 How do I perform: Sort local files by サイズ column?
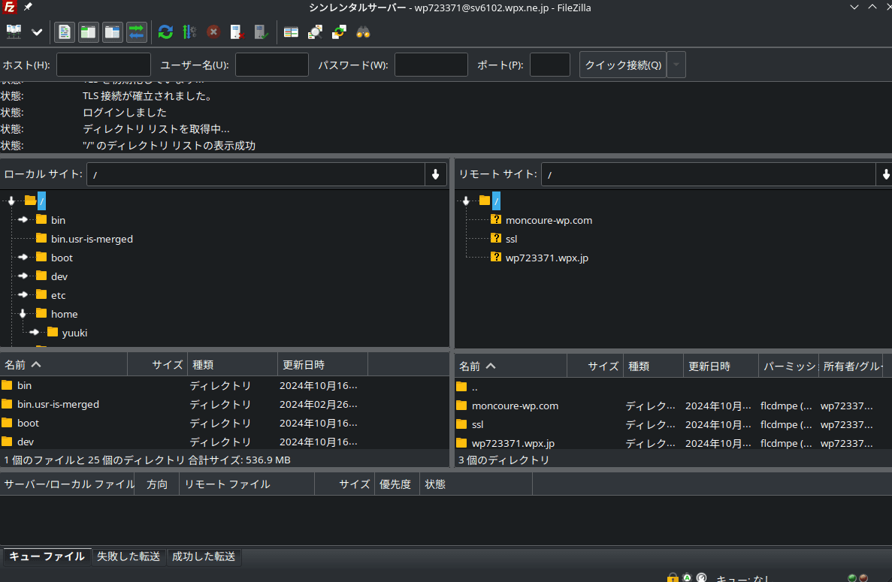[158, 364]
